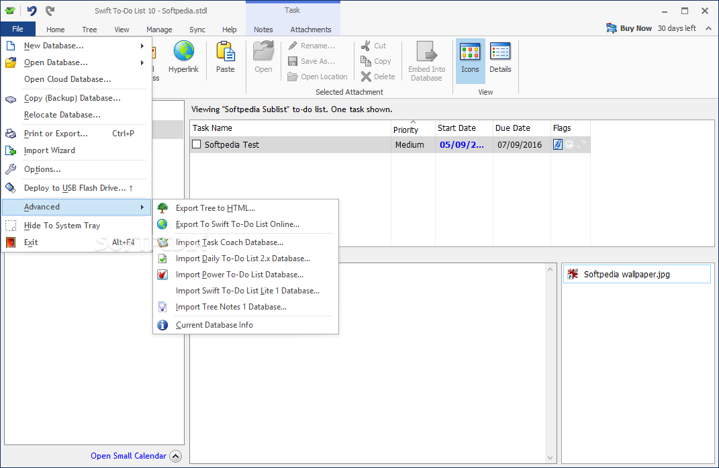Switch to the View ribbon tab
The image size is (719, 468).
122,30
